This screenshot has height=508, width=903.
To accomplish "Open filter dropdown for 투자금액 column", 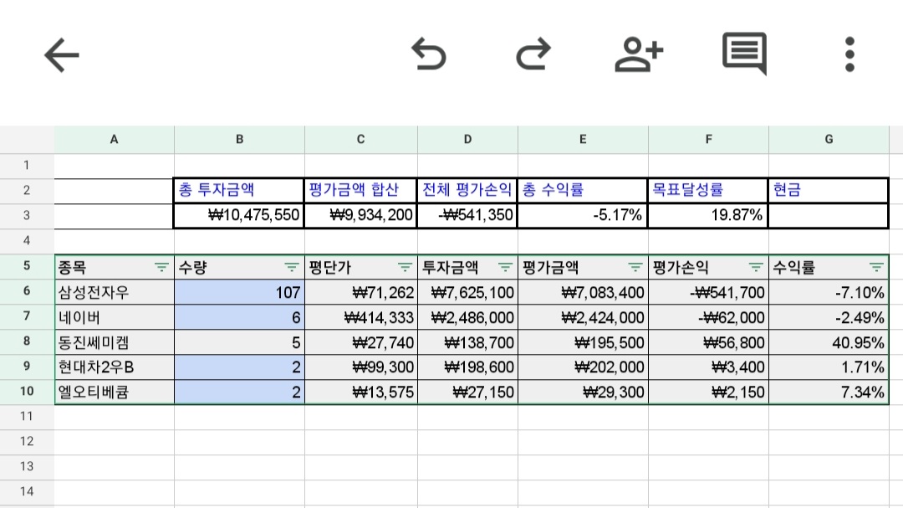I will [x=505, y=267].
